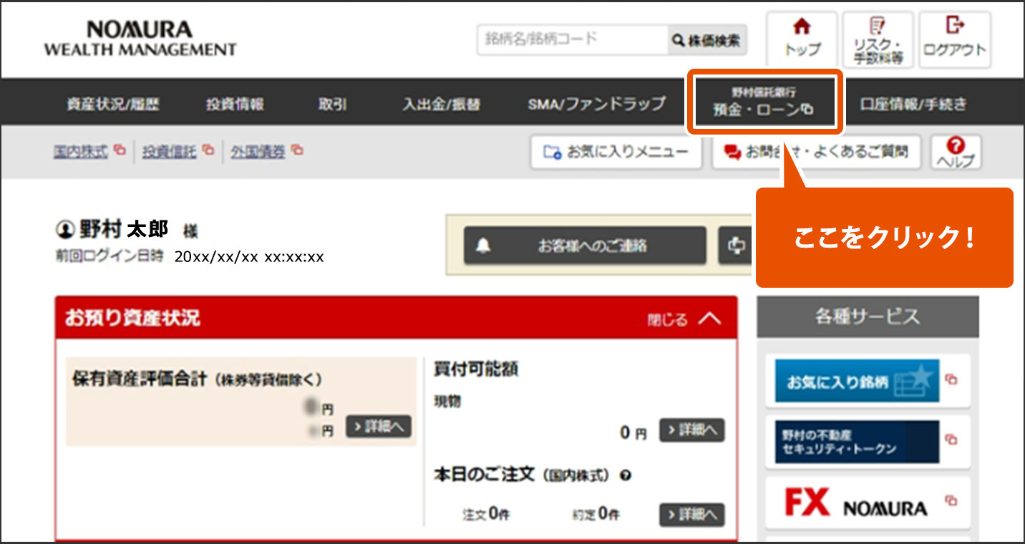The width and height of the screenshot is (1025, 544).
Task: Open the 資産状況/履歴 menu
Action: (x=113, y=105)
